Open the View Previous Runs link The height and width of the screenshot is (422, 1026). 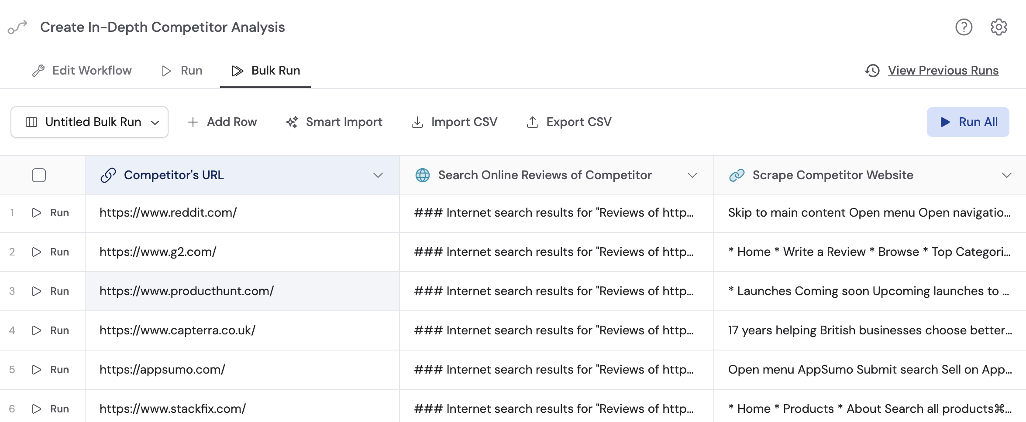click(943, 71)
